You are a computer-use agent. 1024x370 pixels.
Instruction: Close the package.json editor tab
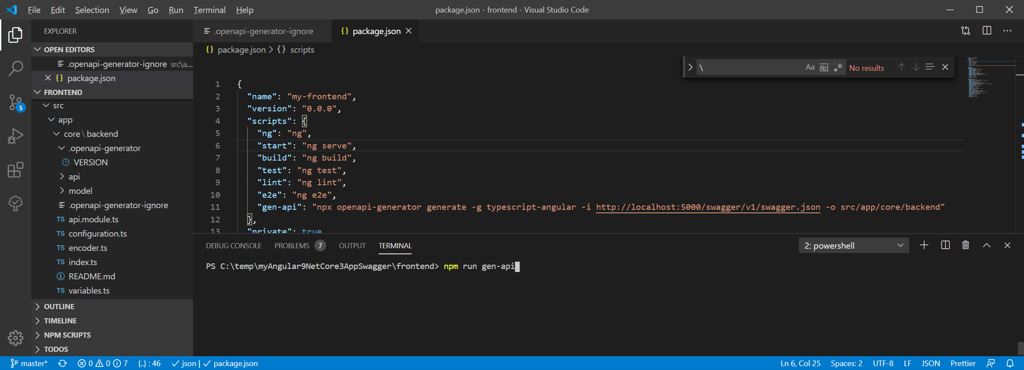pyautogui.click(x=409, y=31)
